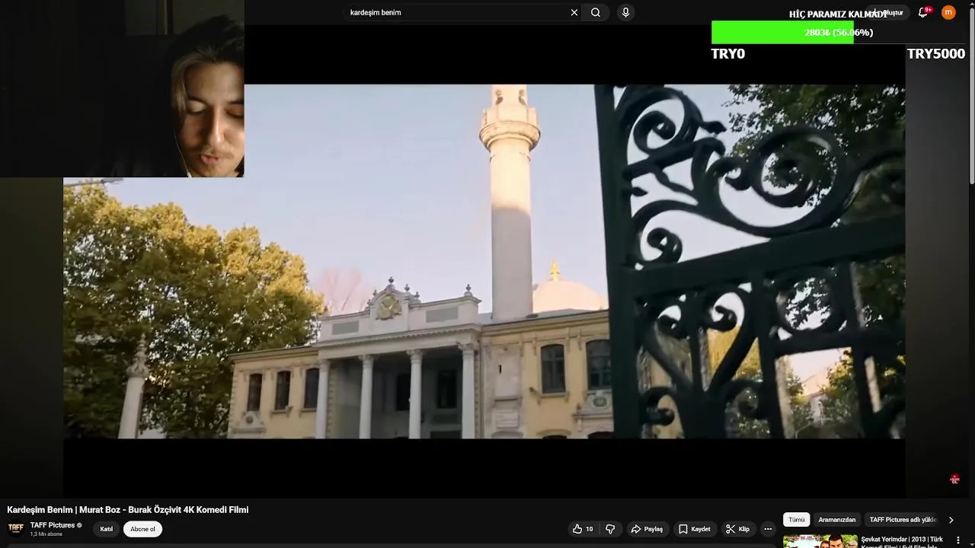Click the webcam overlay of the streamer
Screen dimensions: 975x548
pos(122,88)
